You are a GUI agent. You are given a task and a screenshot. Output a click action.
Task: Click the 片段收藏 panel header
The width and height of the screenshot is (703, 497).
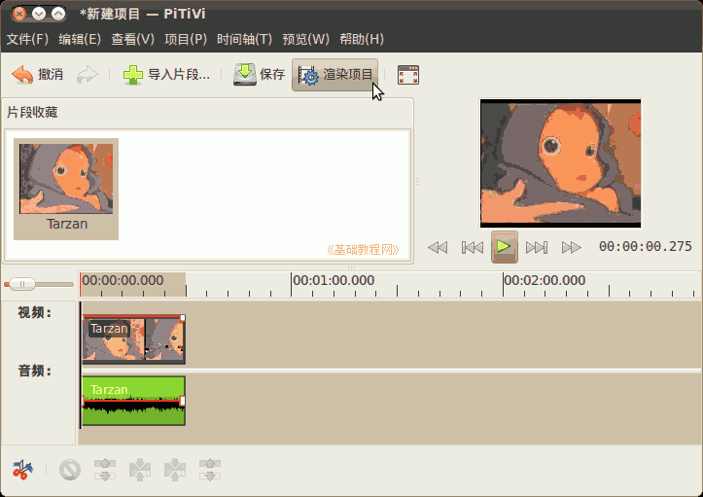(x=32, y=112)
